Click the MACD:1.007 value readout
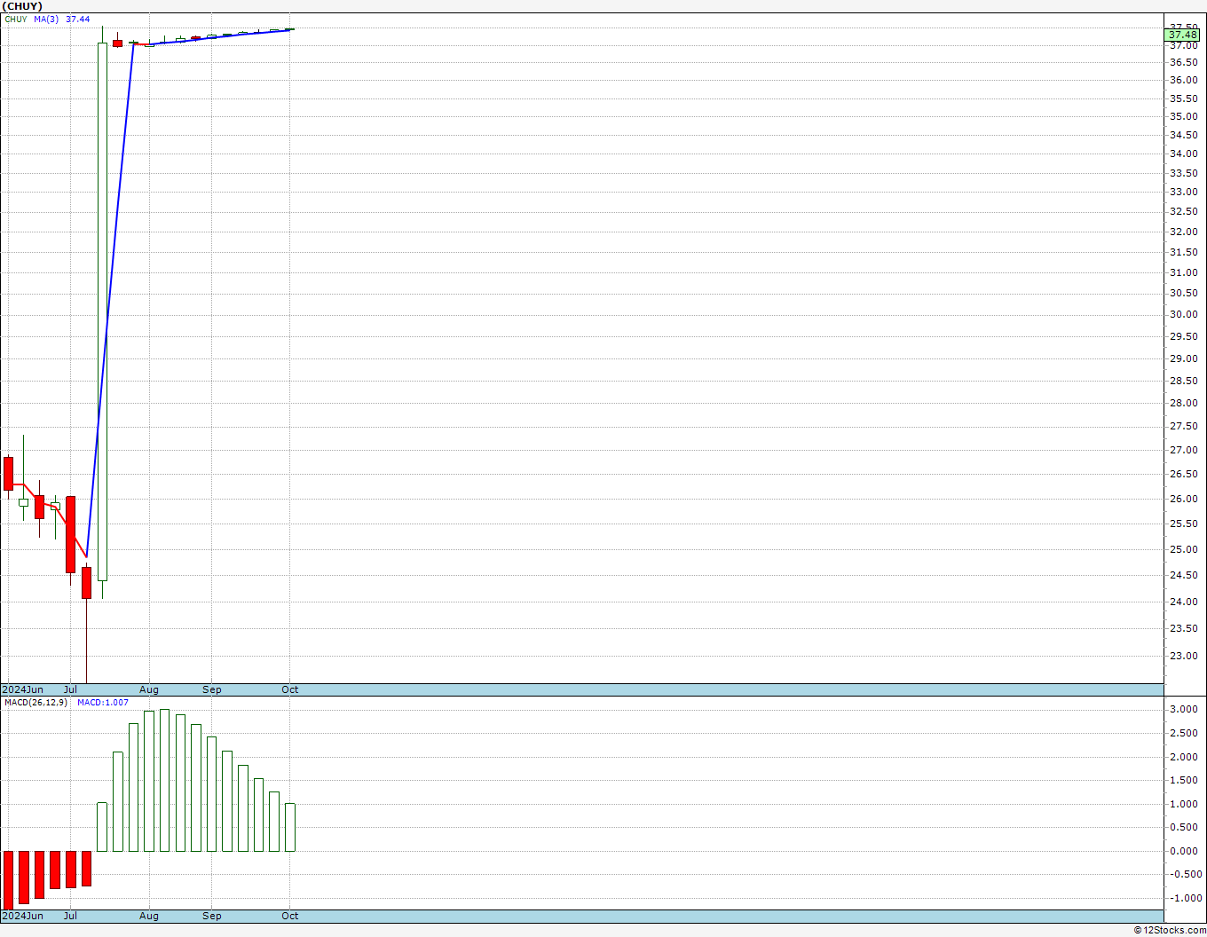 tap(102, 703)
